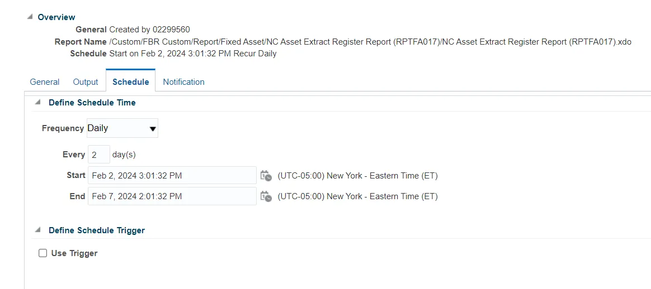Viewport: 651px width, 289px height.
Task: Enable the Use Trigger checkbox
Action: (43, 253)
